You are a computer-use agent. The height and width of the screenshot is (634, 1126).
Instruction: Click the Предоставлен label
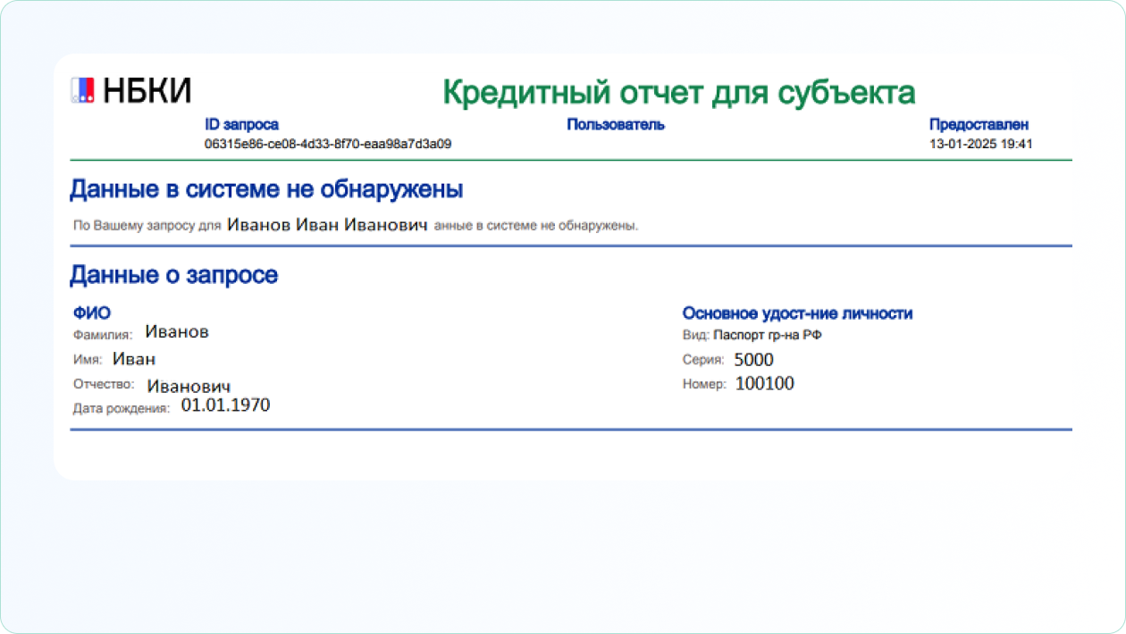[x=979, y=125]
